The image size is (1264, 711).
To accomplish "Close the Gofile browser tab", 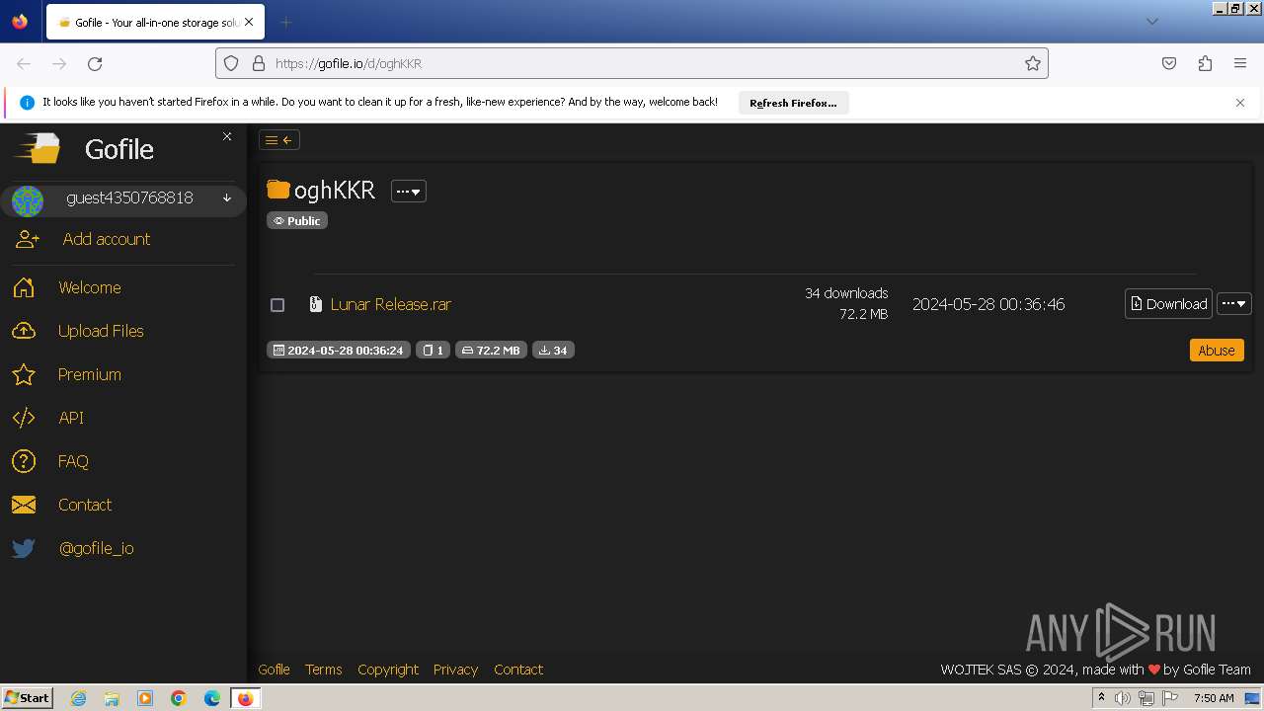I will pyautogui.click(x=249, y=22).
